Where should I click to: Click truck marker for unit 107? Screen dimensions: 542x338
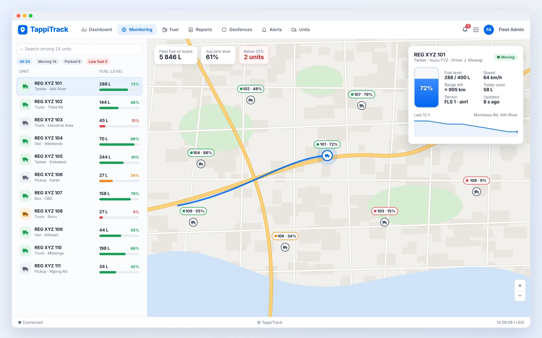(362, 106)
